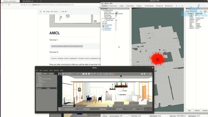Screen dimensions: 208x117
Task: Toggle the Default Light checkbox
Action: [x=116, y=17]
